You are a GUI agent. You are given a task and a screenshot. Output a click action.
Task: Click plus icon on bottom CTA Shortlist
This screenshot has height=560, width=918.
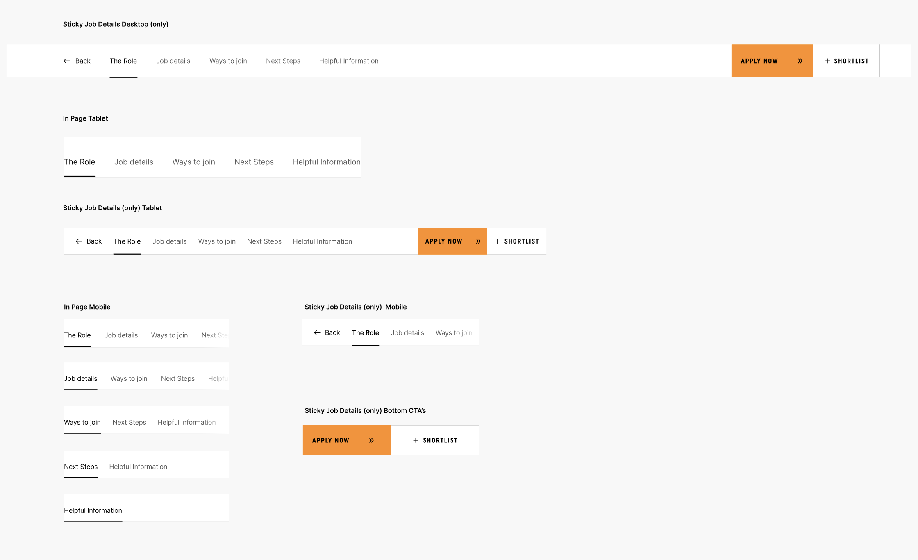click(x=416, y=440)
